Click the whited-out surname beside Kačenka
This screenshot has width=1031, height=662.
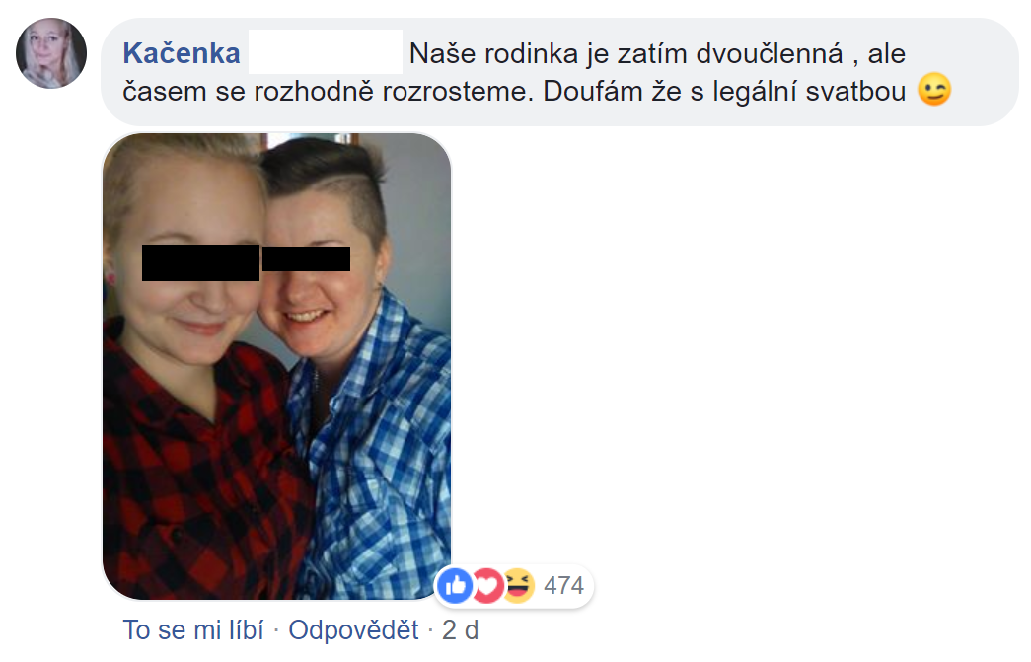click(x=326, y=52)
